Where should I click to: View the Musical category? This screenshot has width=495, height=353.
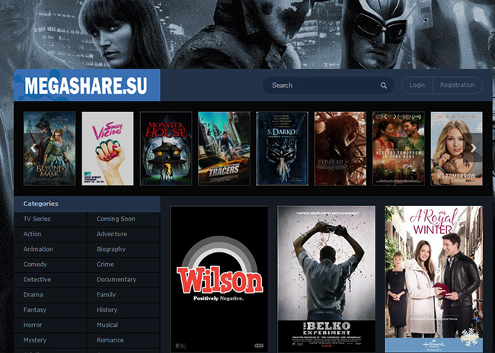[x=123, y=326]
